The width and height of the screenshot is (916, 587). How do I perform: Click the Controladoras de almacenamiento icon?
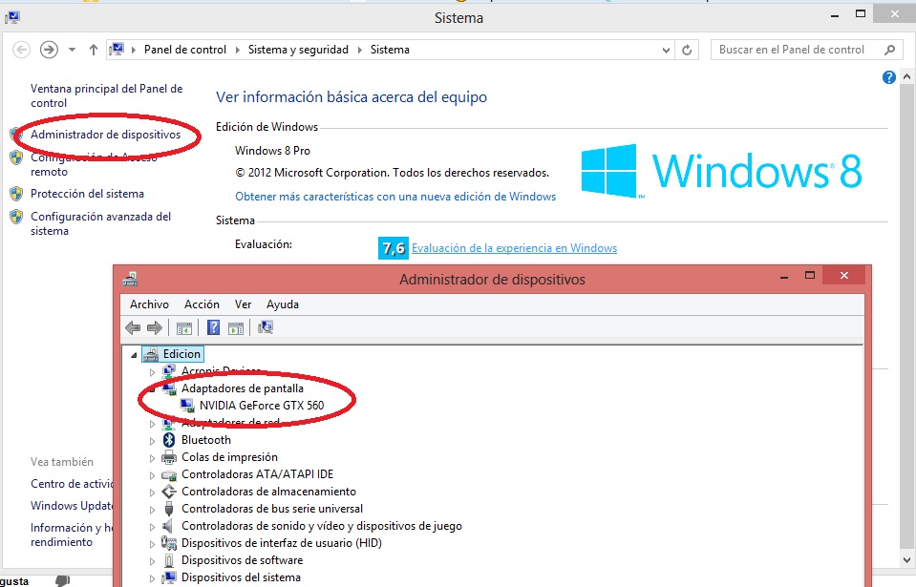coord(169,492)
